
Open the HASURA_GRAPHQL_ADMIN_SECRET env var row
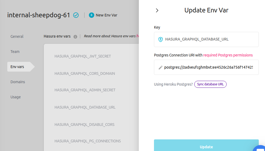tap(85, 90)
